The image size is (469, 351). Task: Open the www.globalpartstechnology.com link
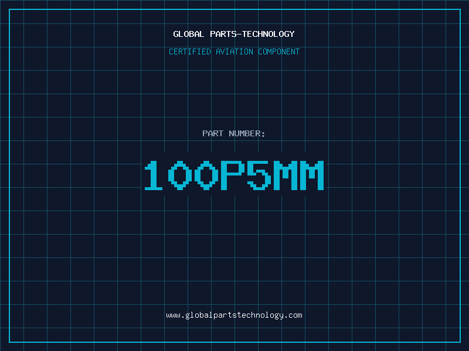point(234,315)
